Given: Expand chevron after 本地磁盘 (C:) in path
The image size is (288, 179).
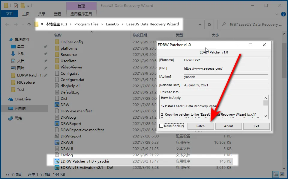Looking at the screenshot, I should tap(70, 24).
